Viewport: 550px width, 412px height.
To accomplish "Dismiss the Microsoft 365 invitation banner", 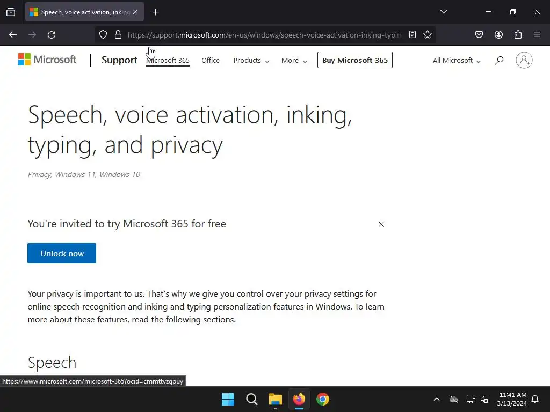I will [381, 224].
